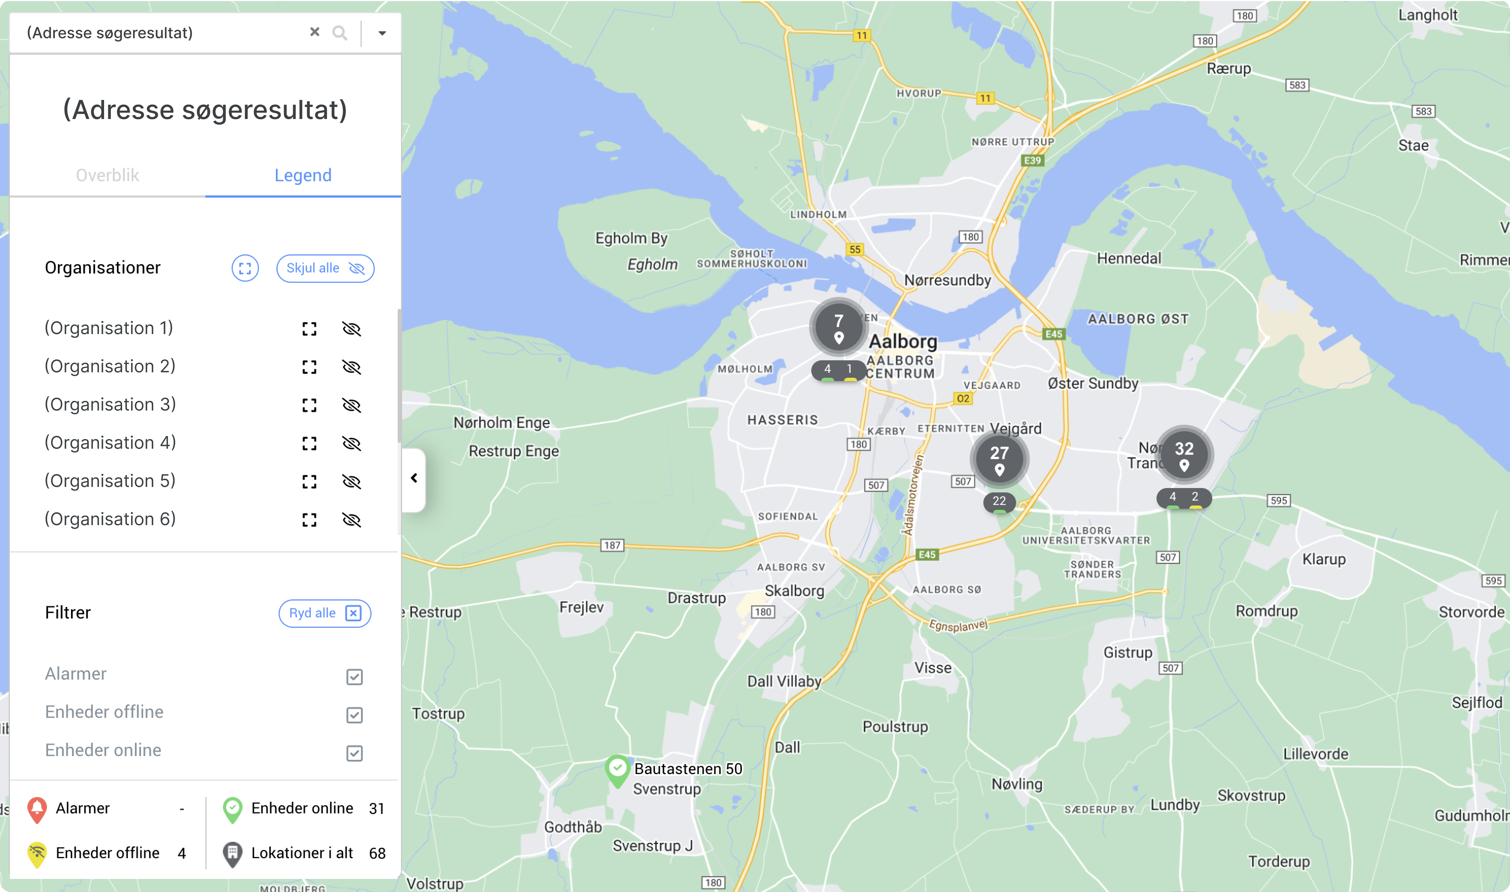
Task: Uncheck the Enheder online filter
Action: click(x=354, y=753)
